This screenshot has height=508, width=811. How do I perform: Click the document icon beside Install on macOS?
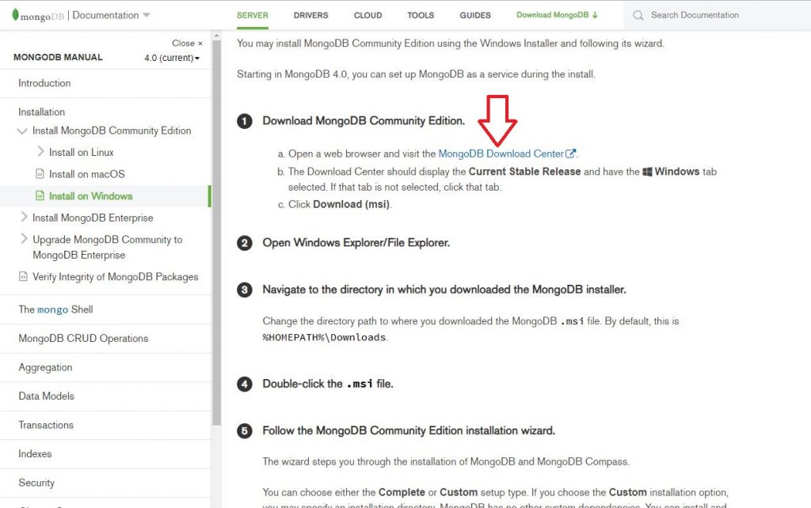tap(38, 174)
